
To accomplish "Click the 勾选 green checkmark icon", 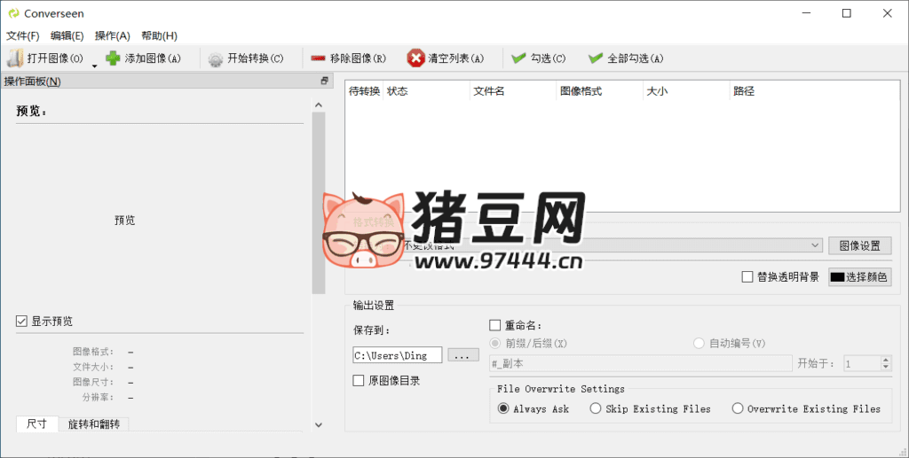I will click(x=518, y=58).
